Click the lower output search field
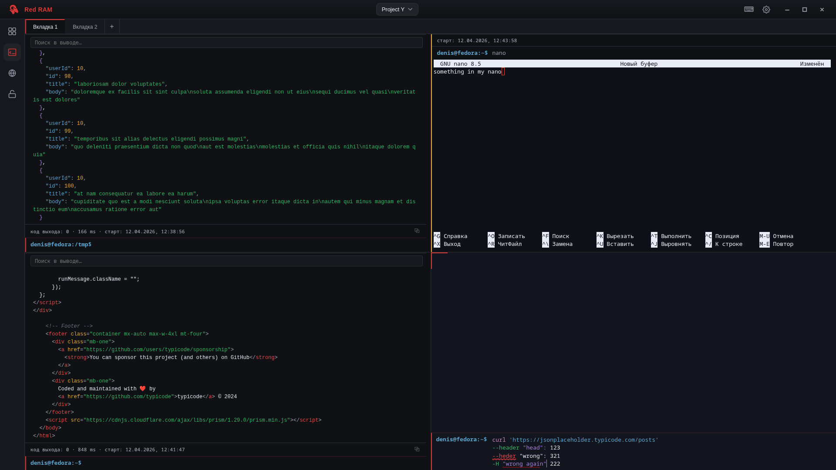The image size is (836, 470). pos(226,261)
